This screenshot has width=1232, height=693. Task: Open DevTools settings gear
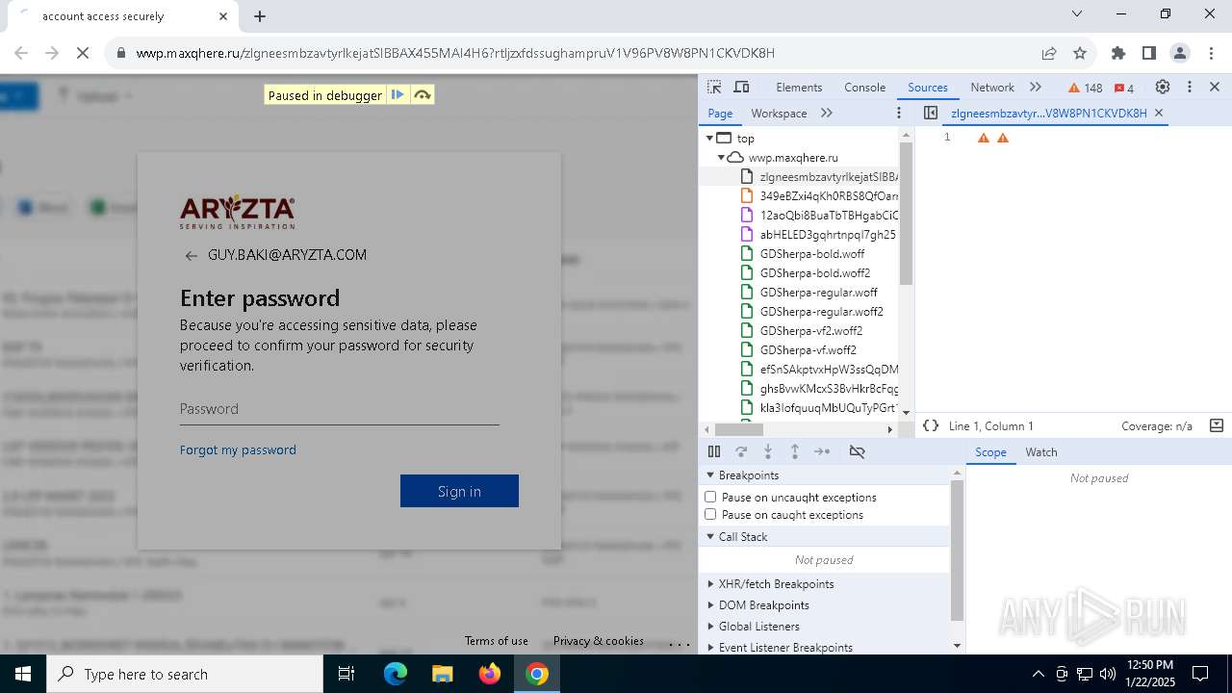click(x=1163, y=87)
